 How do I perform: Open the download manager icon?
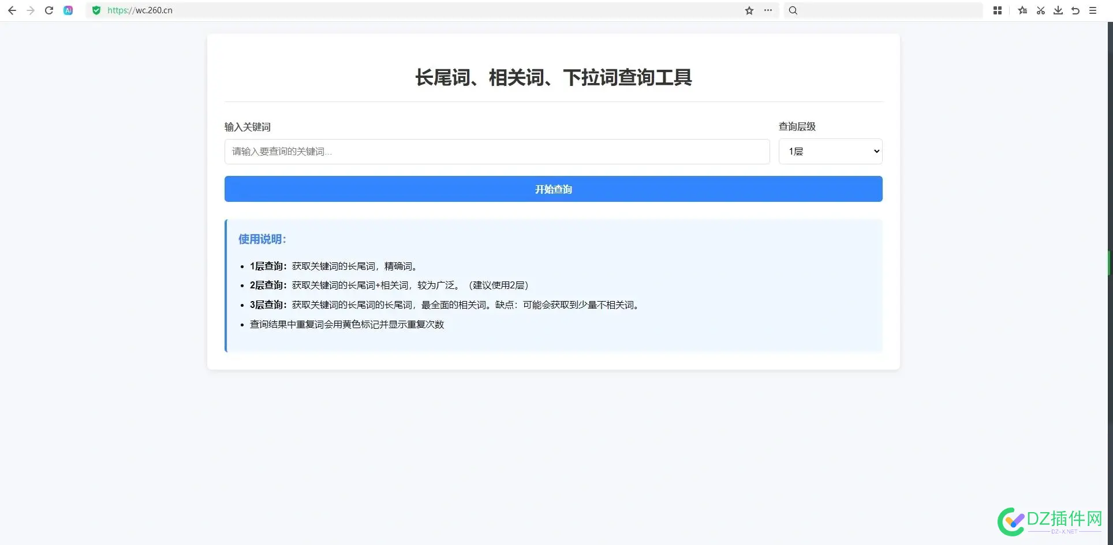click(x=1058, y=10)
